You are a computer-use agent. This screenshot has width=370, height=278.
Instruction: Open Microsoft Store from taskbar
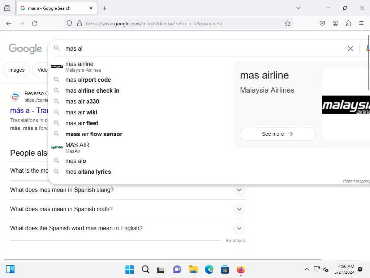coord(225,269)
